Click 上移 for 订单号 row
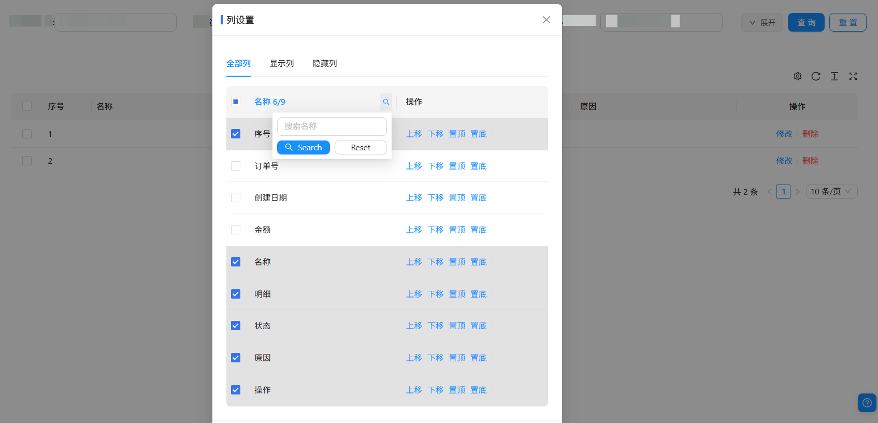This screenshot has height=423, width=878. pos(414,166)
